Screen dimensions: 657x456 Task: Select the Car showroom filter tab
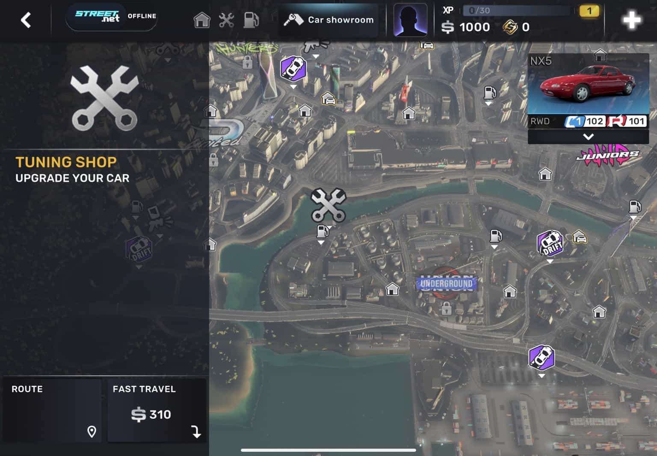(x=329, y=20)
